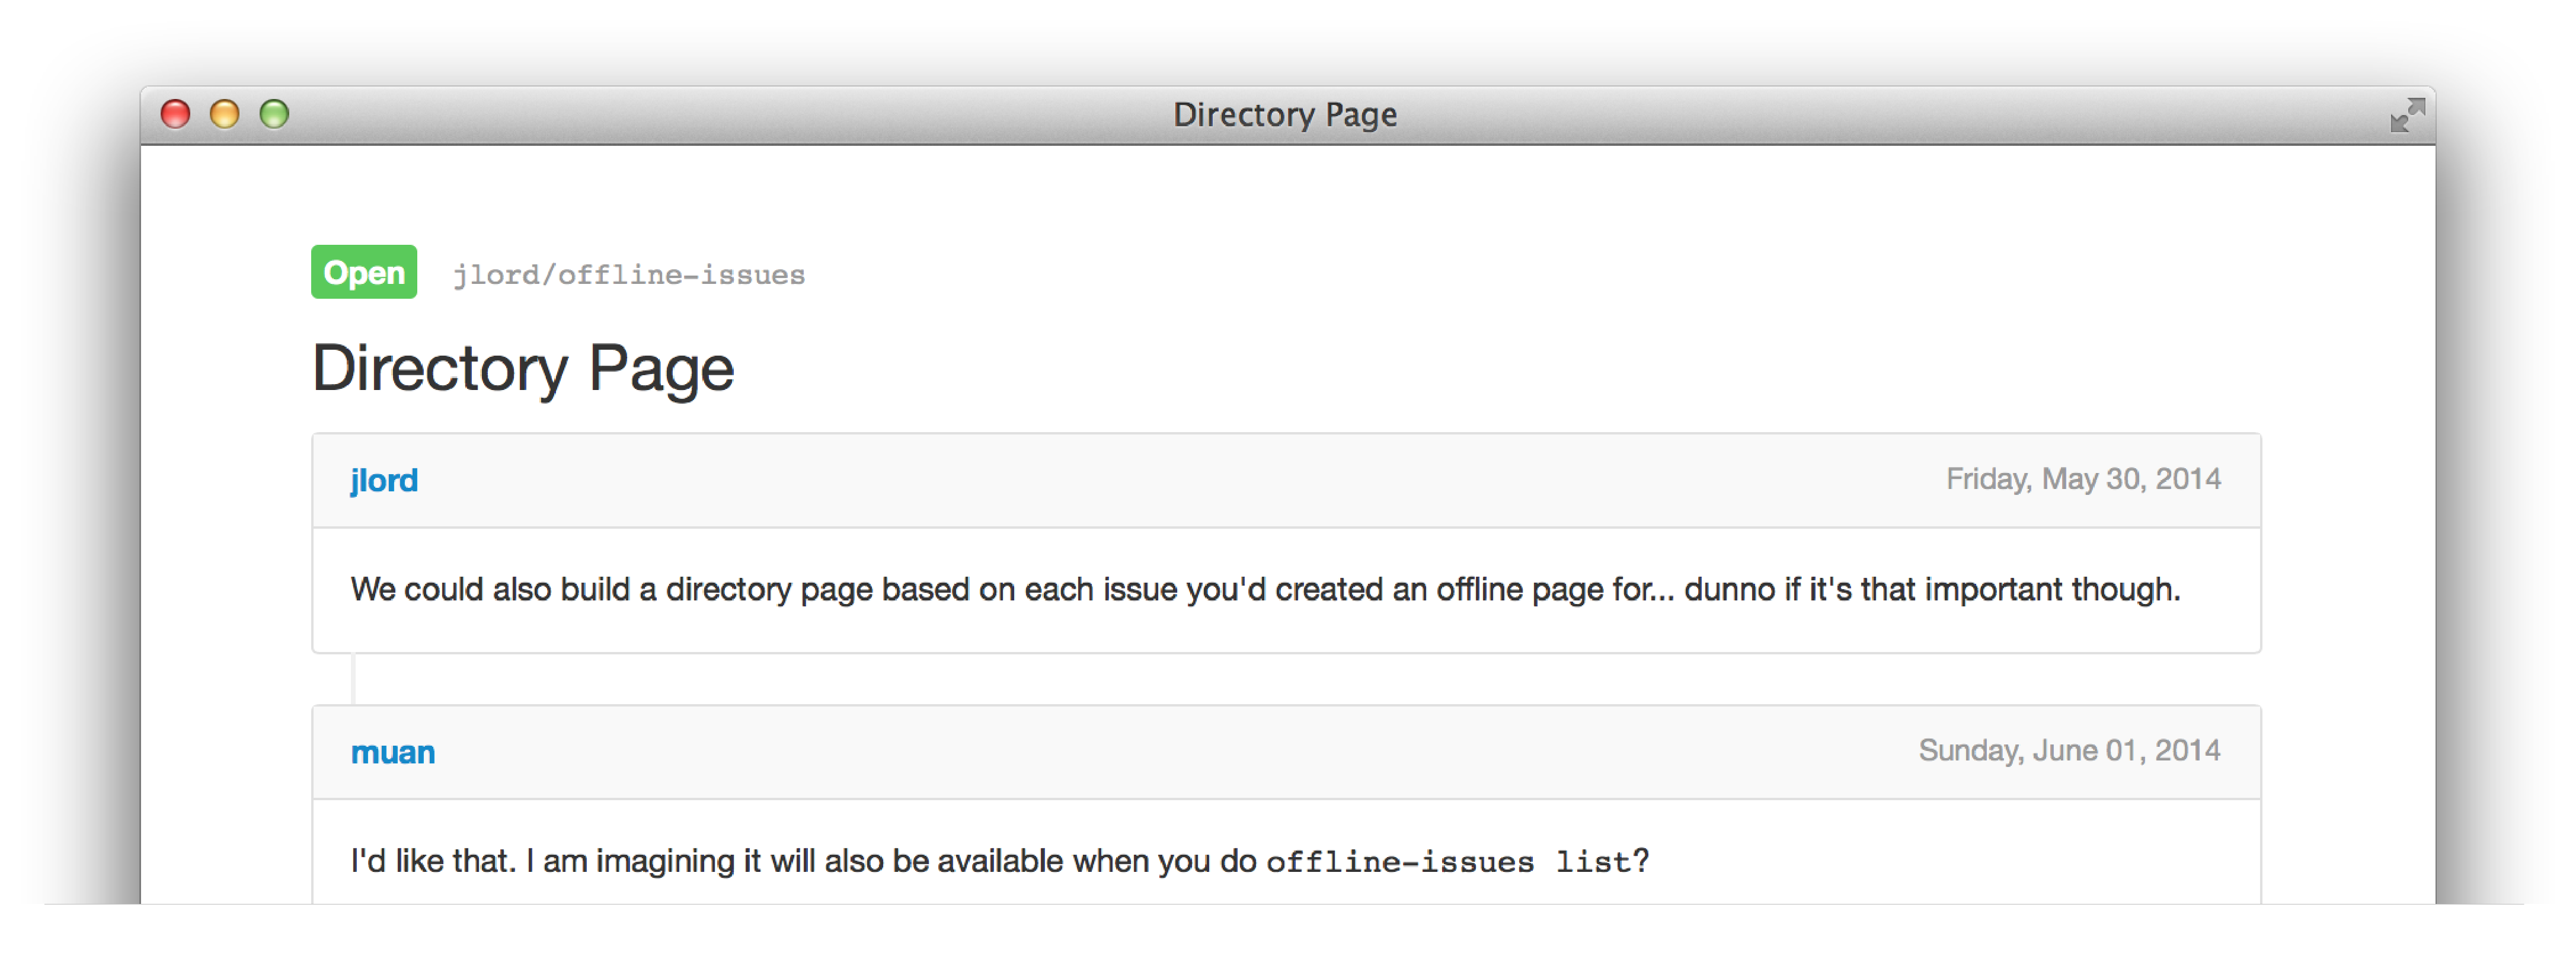2576x978 pixels.
Task: Click the green Open status badge
Action: (363, 272)
